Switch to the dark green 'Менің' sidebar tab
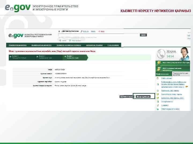 point(164,74)
